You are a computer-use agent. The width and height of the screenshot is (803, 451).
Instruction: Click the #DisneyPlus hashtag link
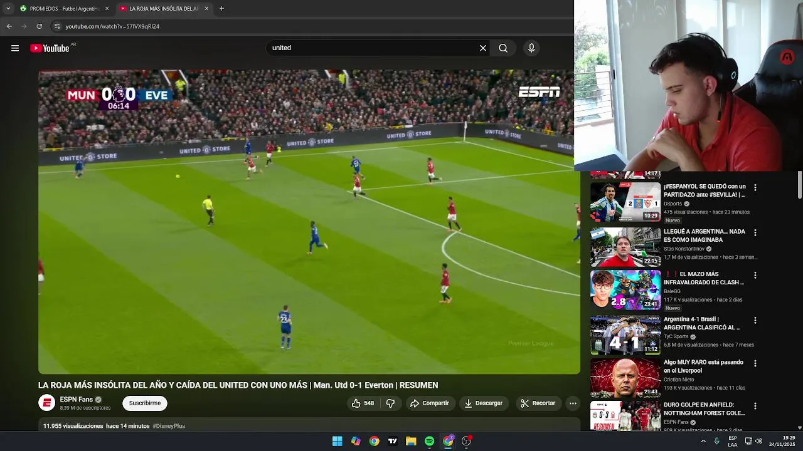[169, 426]
